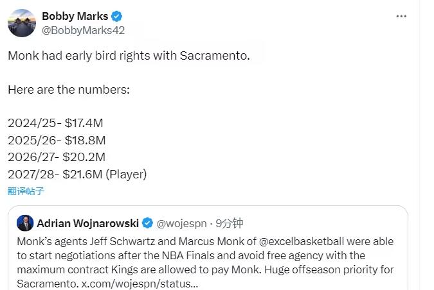Click the 'Here are the numbers' line
This screenshot has height=290, width=434.
point(69,89)
